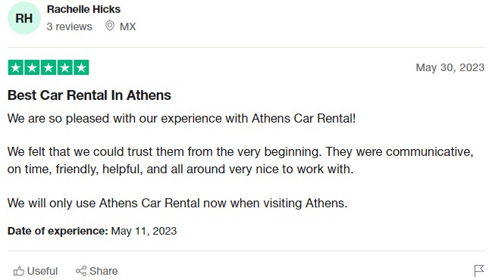Open Rachelle Hicks reviewer profile
This screenshot has height=280, width=492.
pos(83,9)
